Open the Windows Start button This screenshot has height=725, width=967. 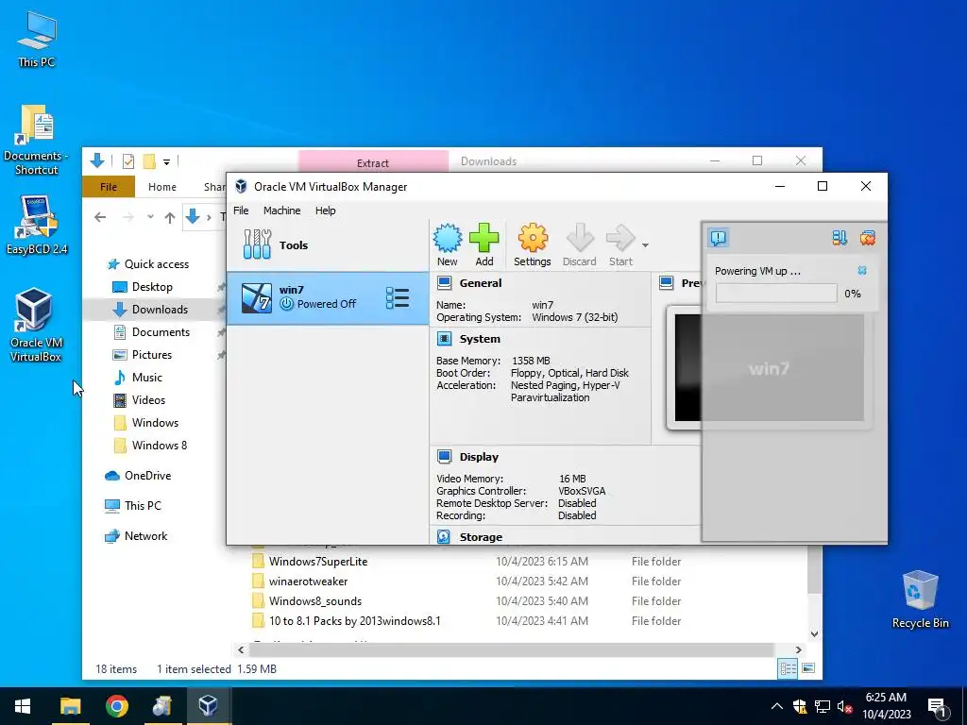click(23, 706)
